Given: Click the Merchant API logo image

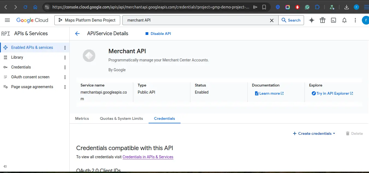Looking at the screenshot, I should point(89,56).
